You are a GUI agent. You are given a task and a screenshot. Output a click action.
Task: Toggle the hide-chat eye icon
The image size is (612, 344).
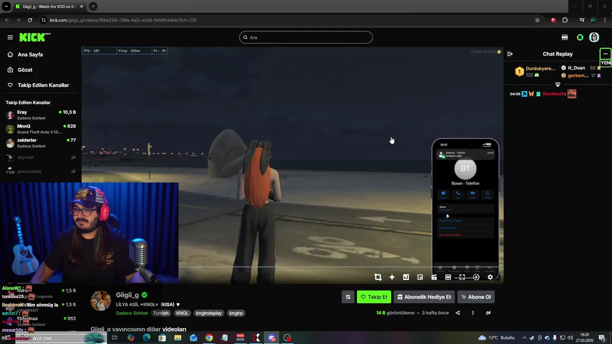pos(488,313)
